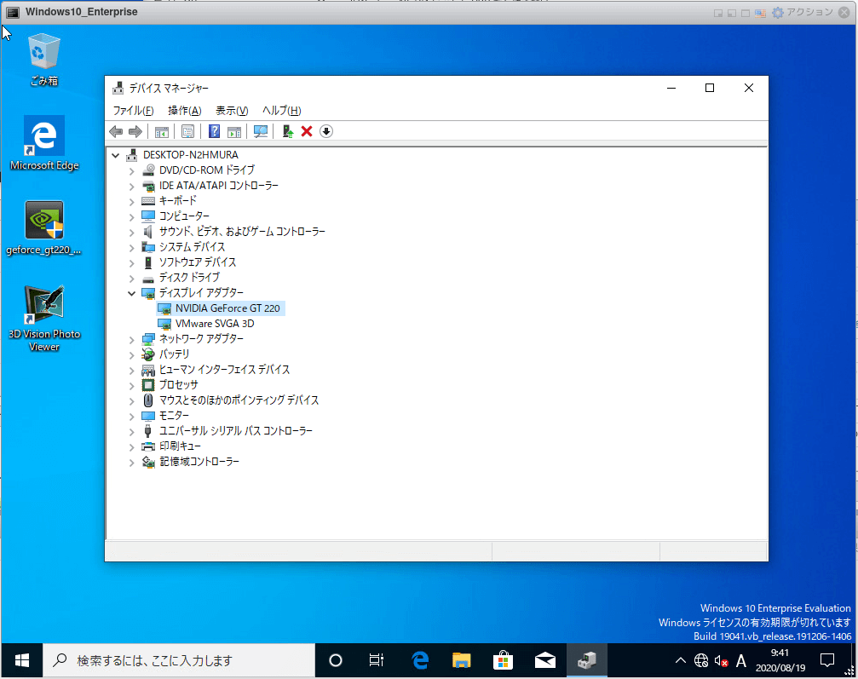Select the ソフトウェア デバイス row
Image resolution: width=858 pixels, height=679 pixels.
pos(189,262)
